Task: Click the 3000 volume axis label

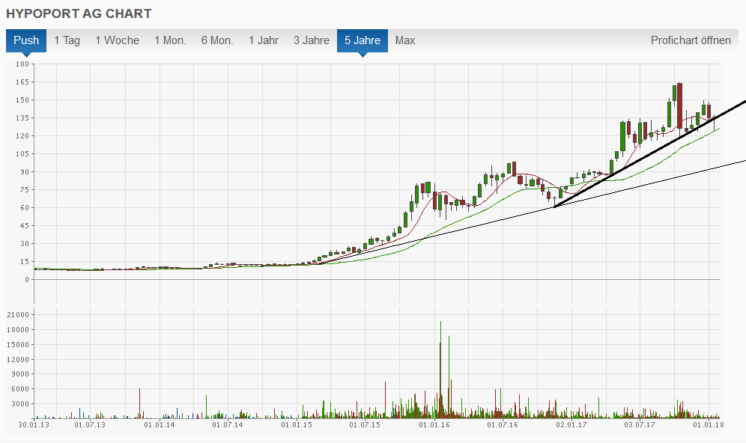Action: [20, 403]
